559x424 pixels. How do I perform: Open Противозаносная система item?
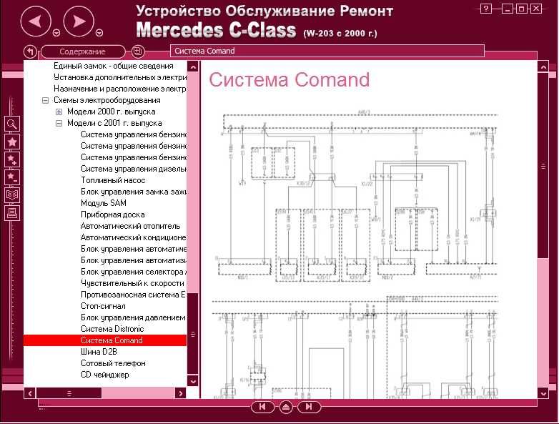[x=134, y=295]
